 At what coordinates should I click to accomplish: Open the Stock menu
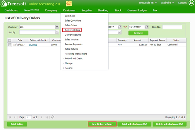(118, 10)
